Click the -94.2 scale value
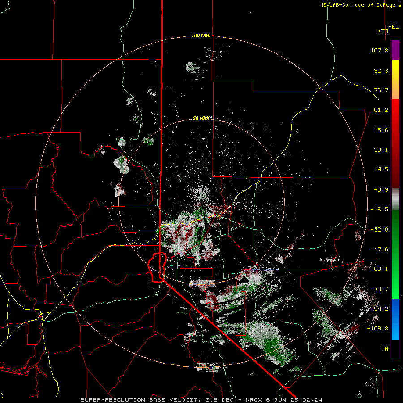The image size is (403, 403). coord(379,309)
